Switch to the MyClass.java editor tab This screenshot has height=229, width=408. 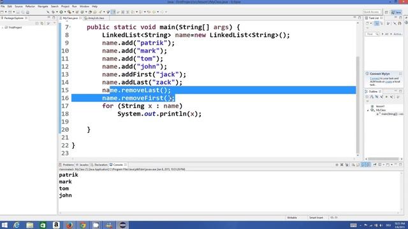(x=70, y=18)
